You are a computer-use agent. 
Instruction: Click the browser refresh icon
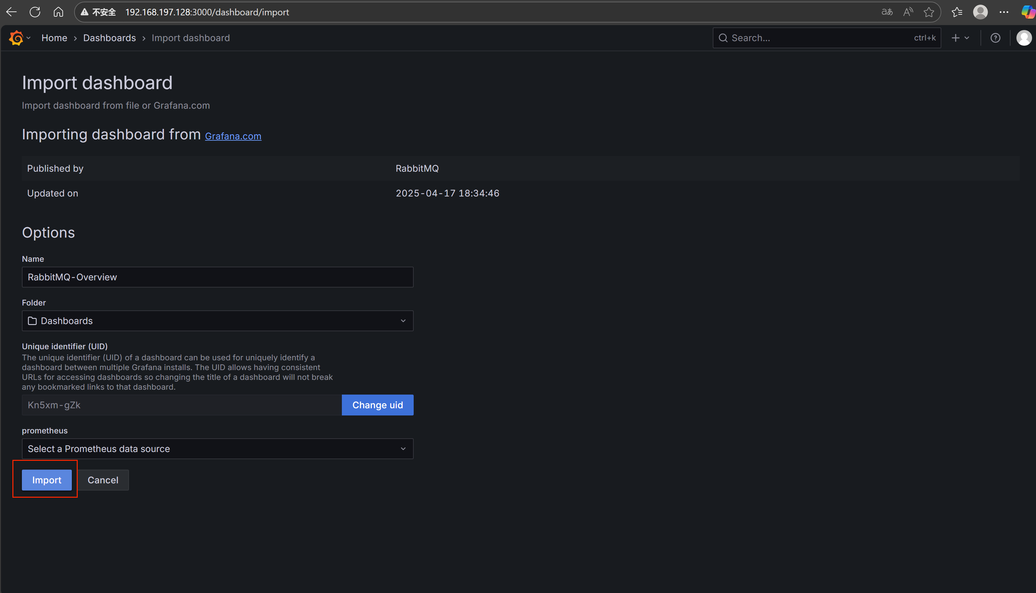[35, 12]
